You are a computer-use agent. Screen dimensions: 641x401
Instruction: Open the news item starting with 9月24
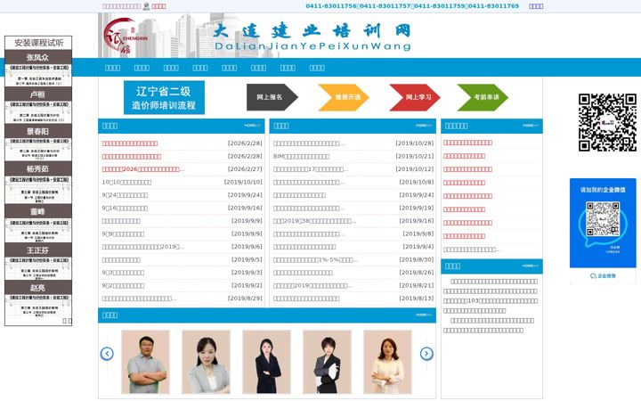126,195
